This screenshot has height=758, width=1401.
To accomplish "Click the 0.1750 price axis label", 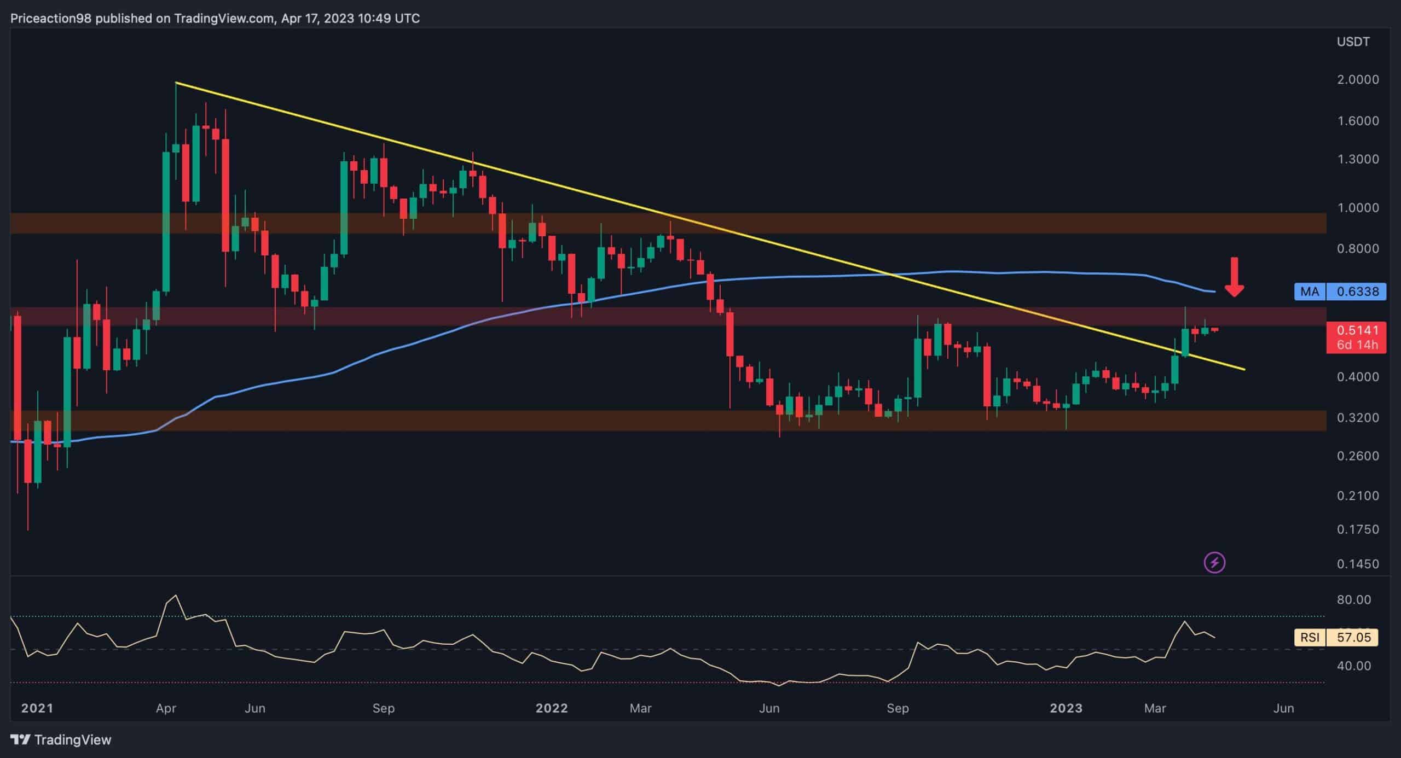I will pos(1358,529).
